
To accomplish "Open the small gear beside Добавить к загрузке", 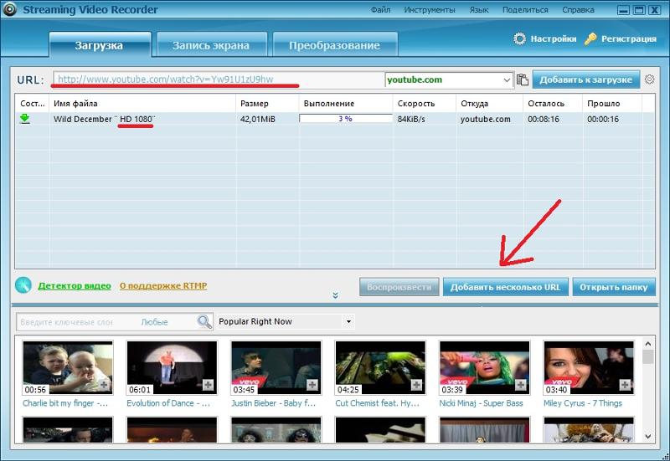I will tap(650, 79).
